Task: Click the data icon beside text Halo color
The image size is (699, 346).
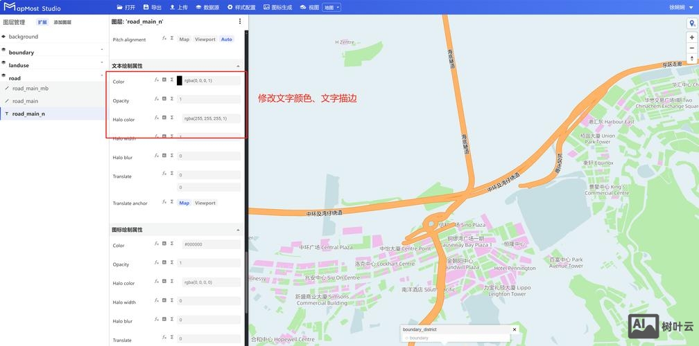Action: 164,118
